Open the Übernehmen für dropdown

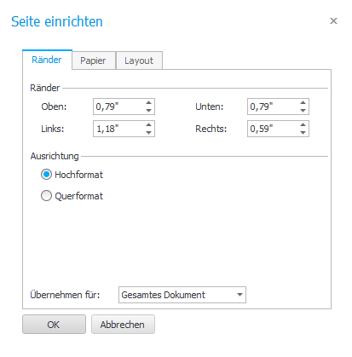(x=182, y=295)
